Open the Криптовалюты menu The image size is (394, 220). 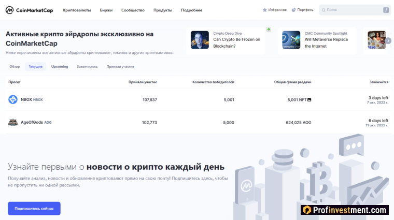click(77, 10)
